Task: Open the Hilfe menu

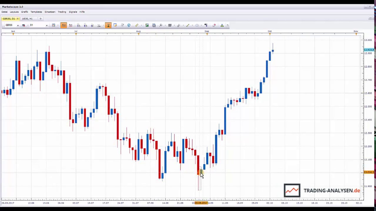Action: coord(82,12)
